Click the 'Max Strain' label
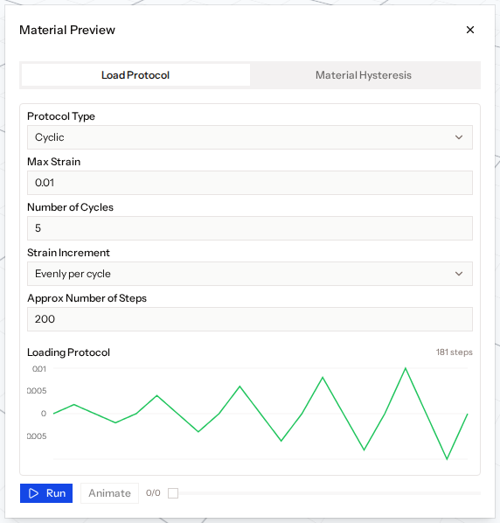The image size is (500, 523). [x=53, y=162]
